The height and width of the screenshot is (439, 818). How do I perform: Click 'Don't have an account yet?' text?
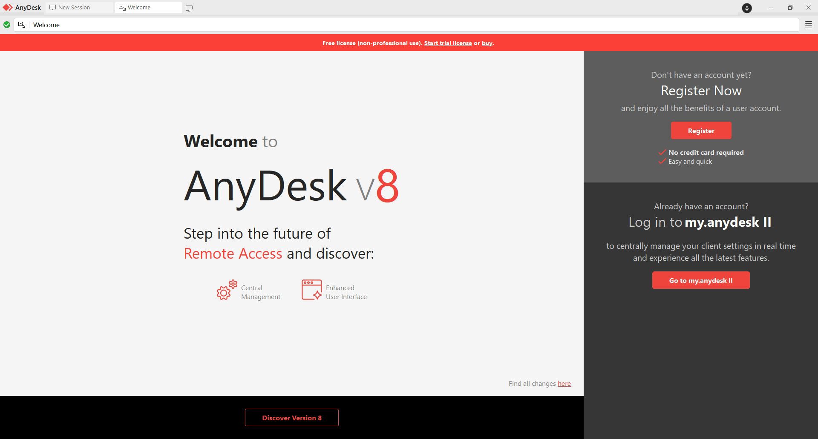(x=701, y=75)
